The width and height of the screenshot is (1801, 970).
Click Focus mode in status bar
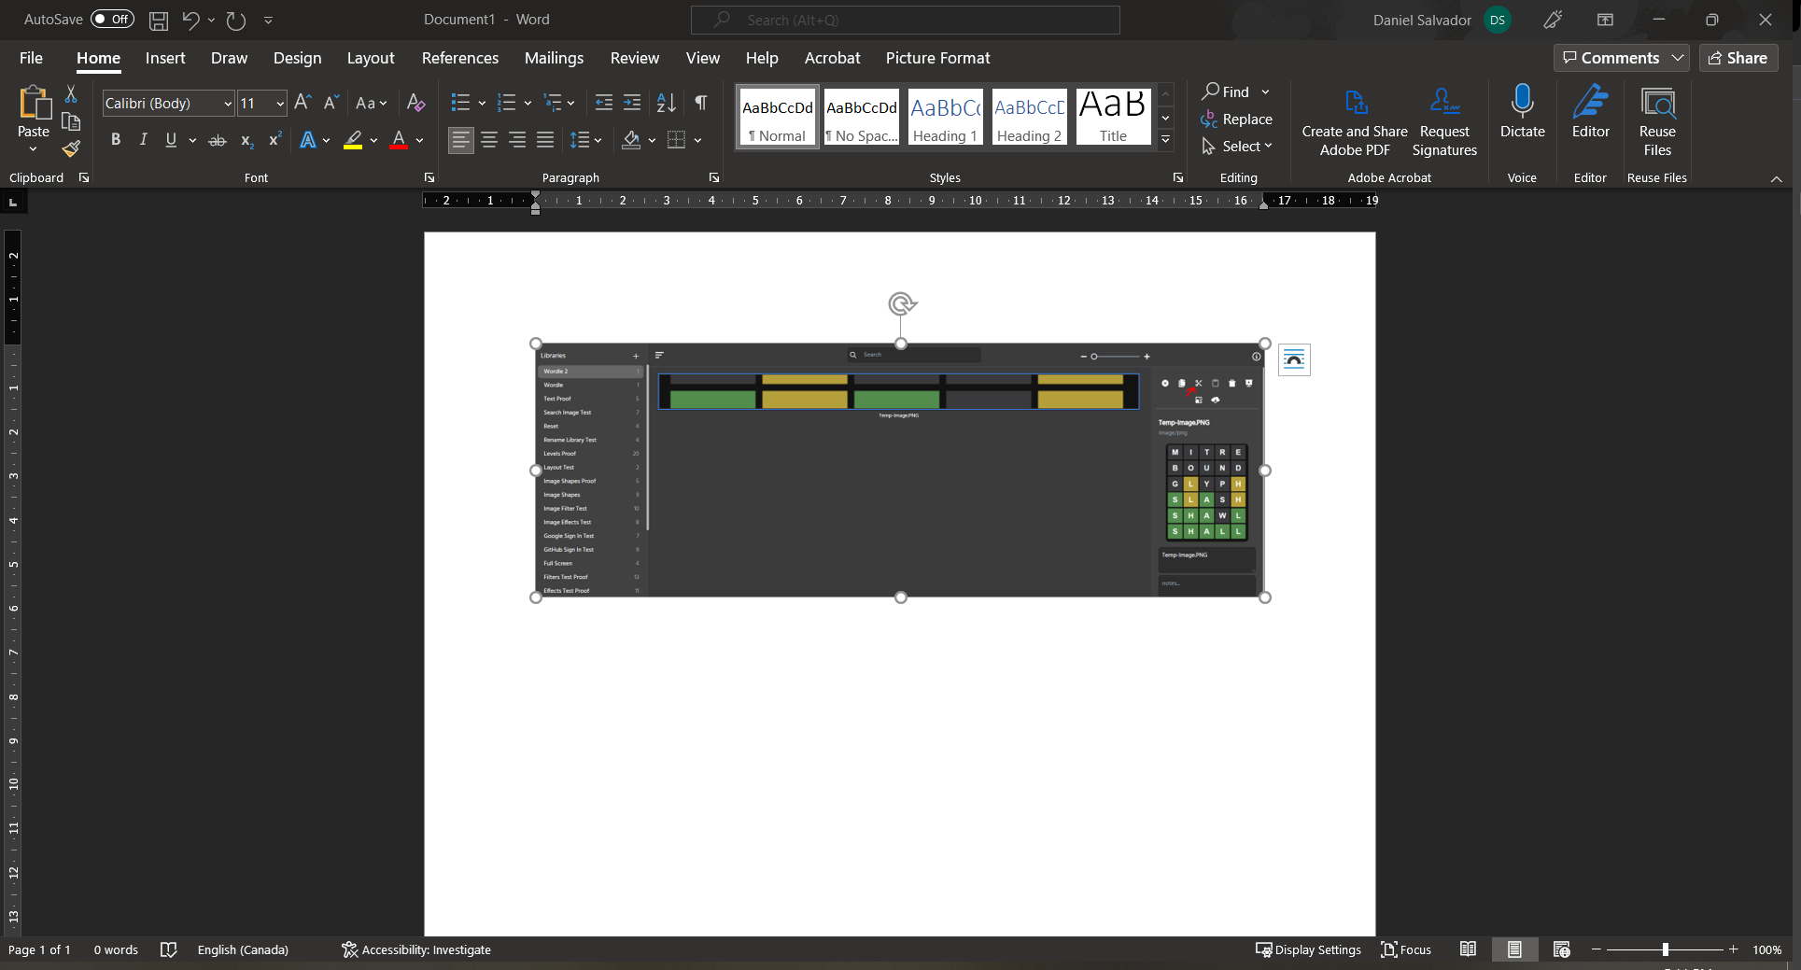point(1406,949)
